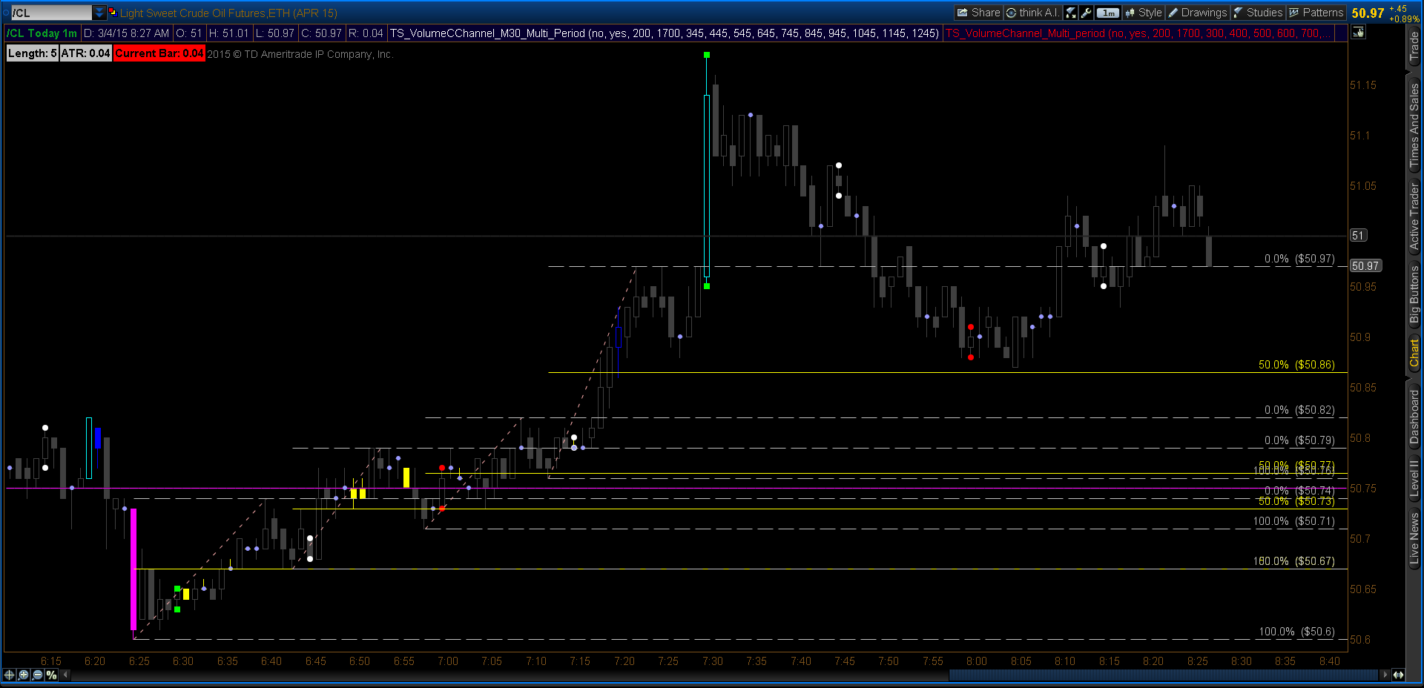Expand the symbol selector dropdown arrow
Image resolution: width=1424 pixels, height=688 pixels.
(99, 13)
